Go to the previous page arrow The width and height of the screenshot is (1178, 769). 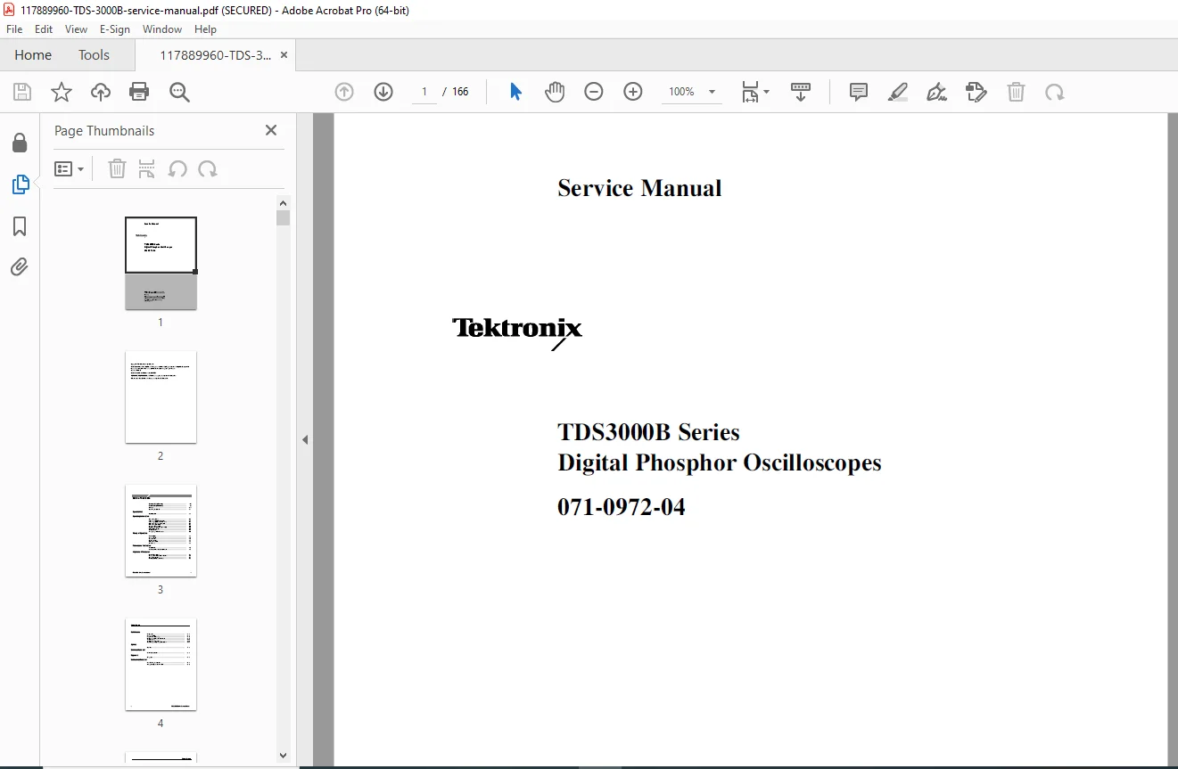point(344,92)
